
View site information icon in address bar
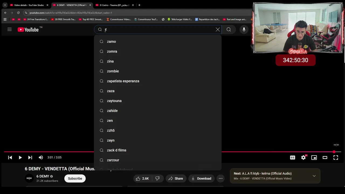(x=26, y=13)
